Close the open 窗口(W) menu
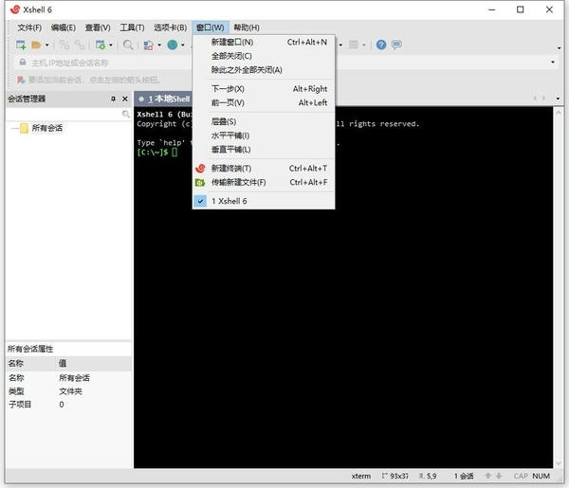The image size is (569, 488). coord(211,27)
